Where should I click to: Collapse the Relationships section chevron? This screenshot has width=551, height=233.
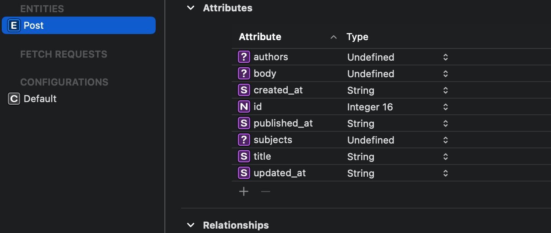[x=191, y=225]
